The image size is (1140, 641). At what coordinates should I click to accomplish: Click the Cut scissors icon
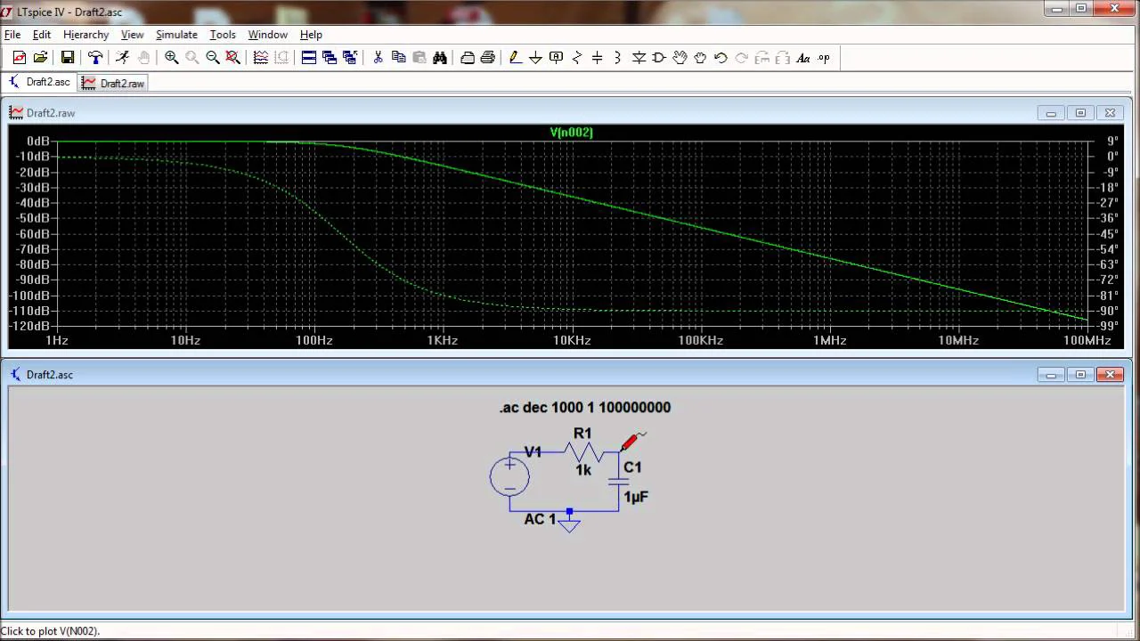(378, 58)
